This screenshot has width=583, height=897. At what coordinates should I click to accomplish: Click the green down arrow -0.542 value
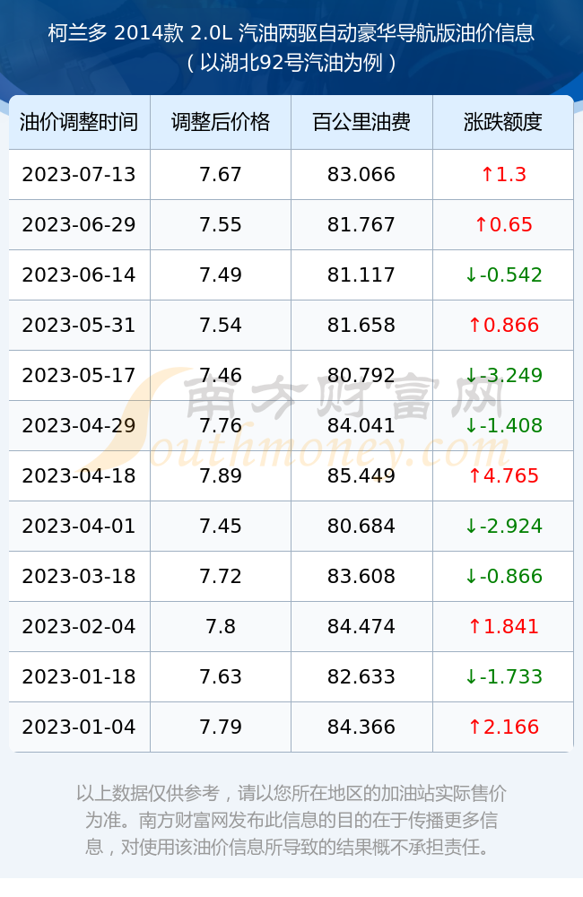point(503,275)
